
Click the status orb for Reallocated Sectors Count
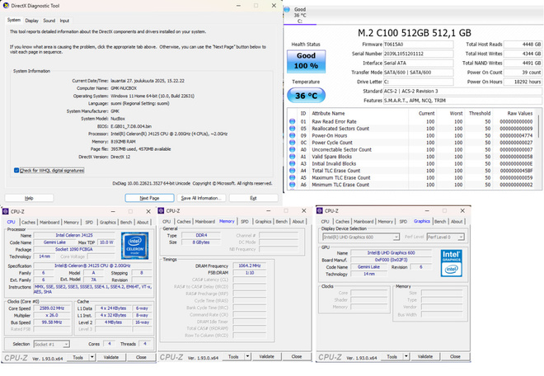(292, 129)
